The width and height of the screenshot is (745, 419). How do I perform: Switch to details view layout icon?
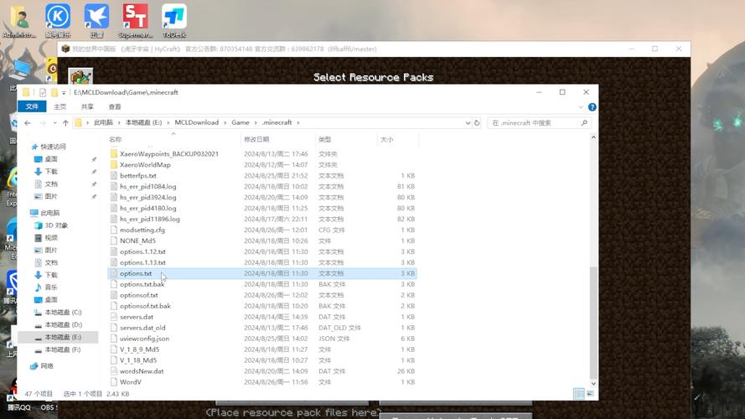click(579, 393)
